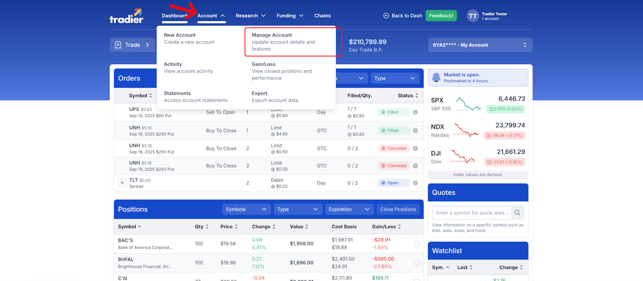Open the account selector 6YA2**** dropdown

click(x=480, y=45)
